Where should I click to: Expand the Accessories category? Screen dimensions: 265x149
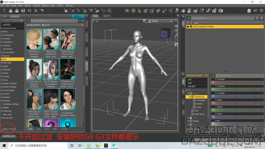(x=2, y=35)
